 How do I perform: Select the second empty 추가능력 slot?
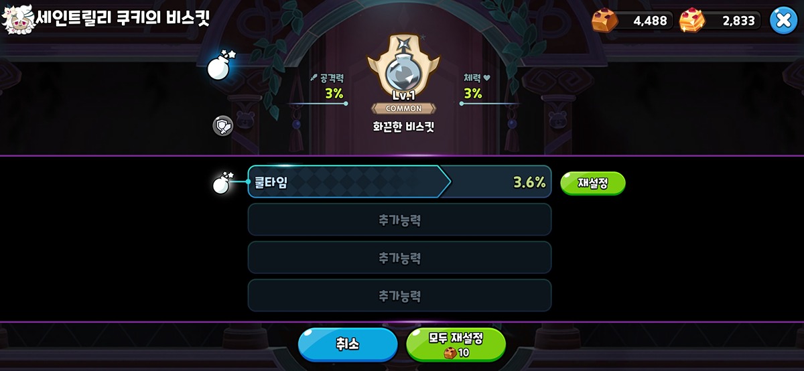(x=399, y=257)
